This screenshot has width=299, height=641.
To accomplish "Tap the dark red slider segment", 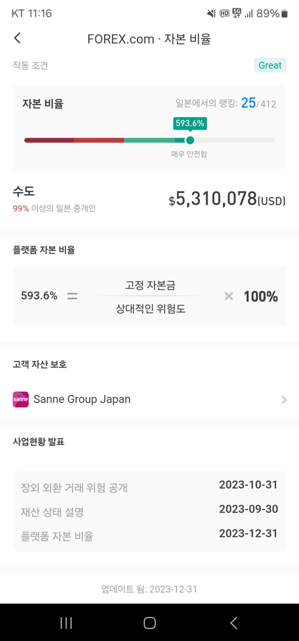I will [x=49, y=140].
